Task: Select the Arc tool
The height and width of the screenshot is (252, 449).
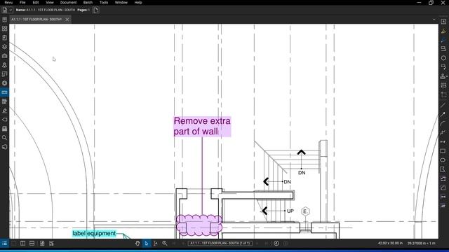Action: pyautogui.click(x=443, y=123)
